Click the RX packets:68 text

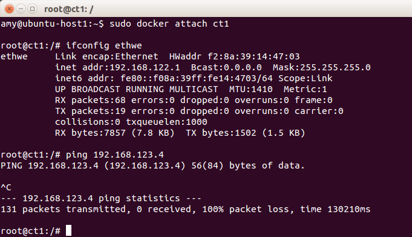coord(90,100)
